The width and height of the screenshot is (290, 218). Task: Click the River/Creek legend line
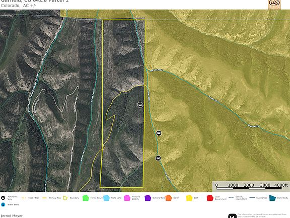tap(252, 198)
